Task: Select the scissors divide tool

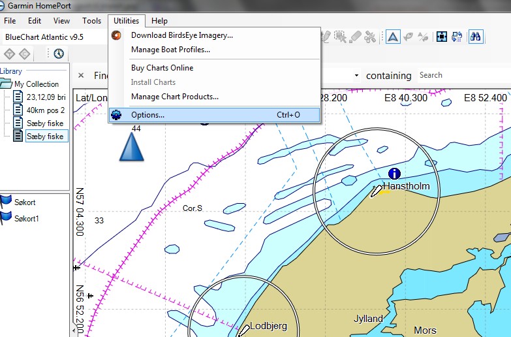Action: [370, 37]
